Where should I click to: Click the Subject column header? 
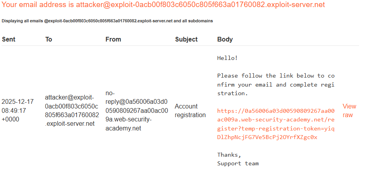point(186,39)
